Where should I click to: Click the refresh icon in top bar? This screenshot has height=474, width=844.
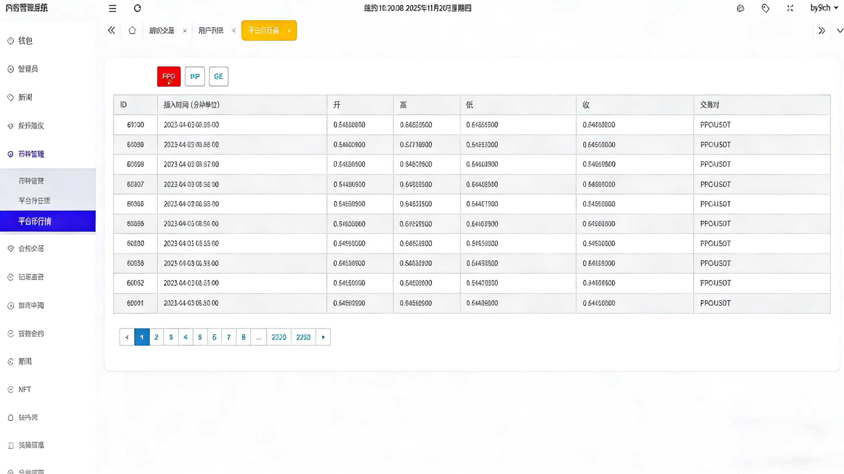point(137,9)
